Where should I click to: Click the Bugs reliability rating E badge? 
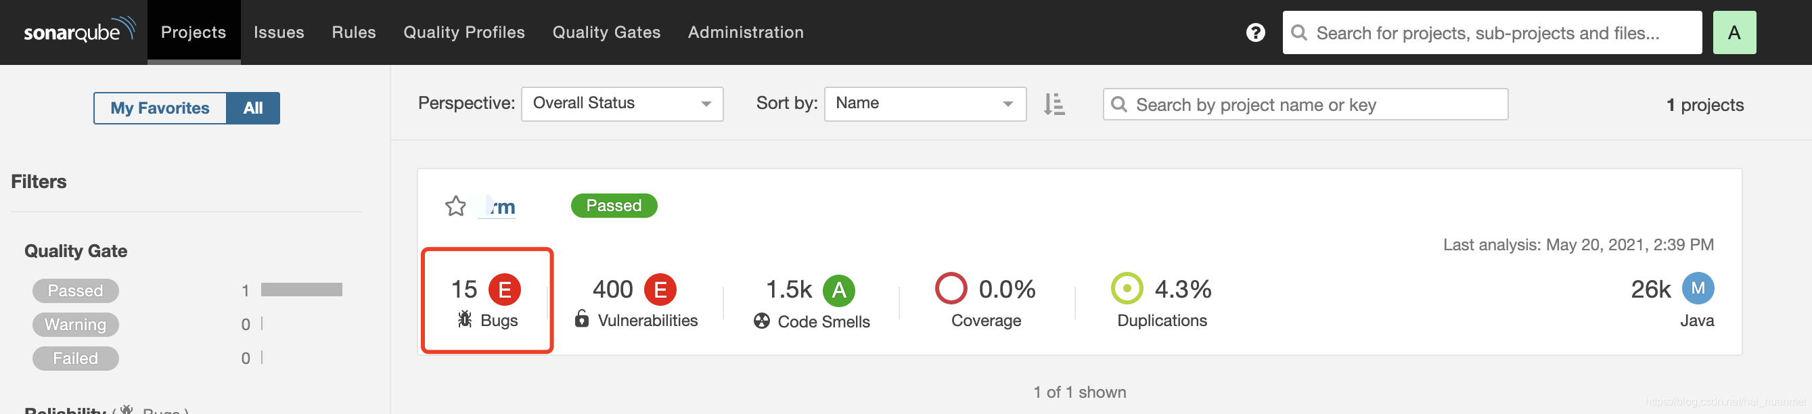504,289
